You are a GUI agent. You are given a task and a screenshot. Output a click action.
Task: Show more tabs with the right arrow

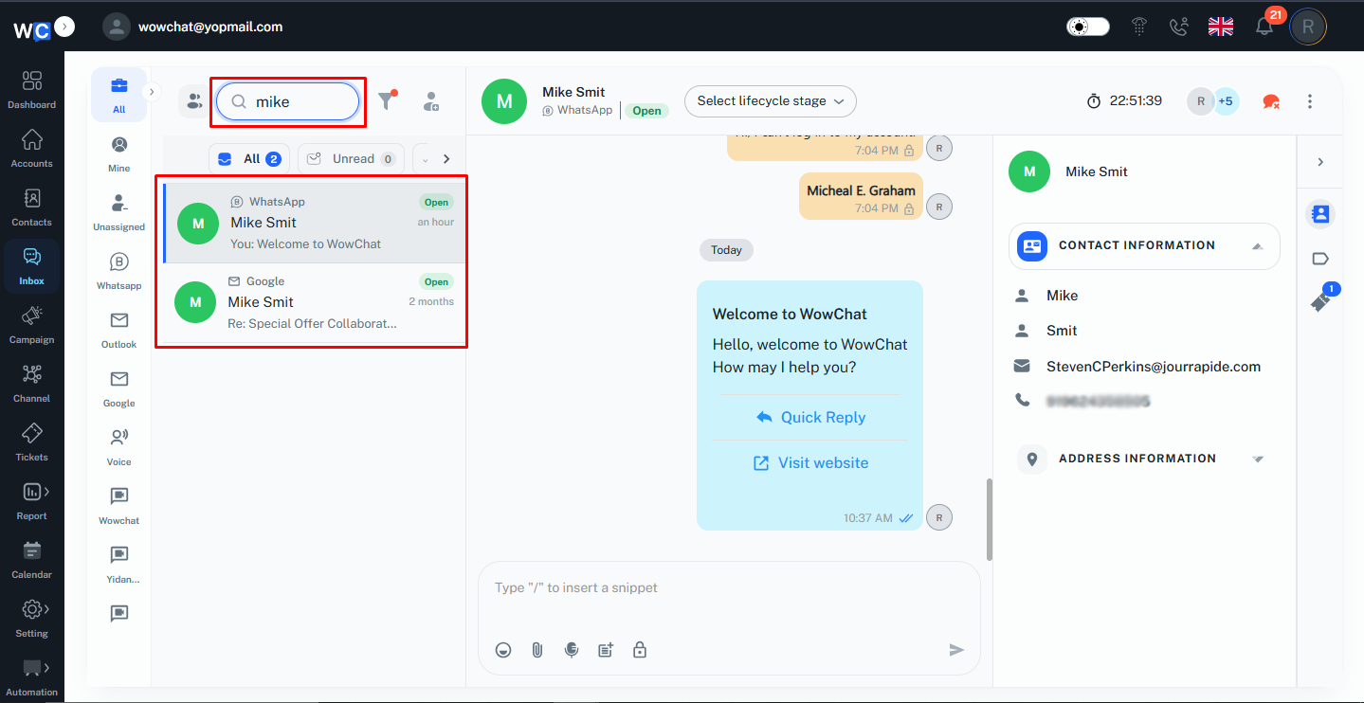[446, 159]
